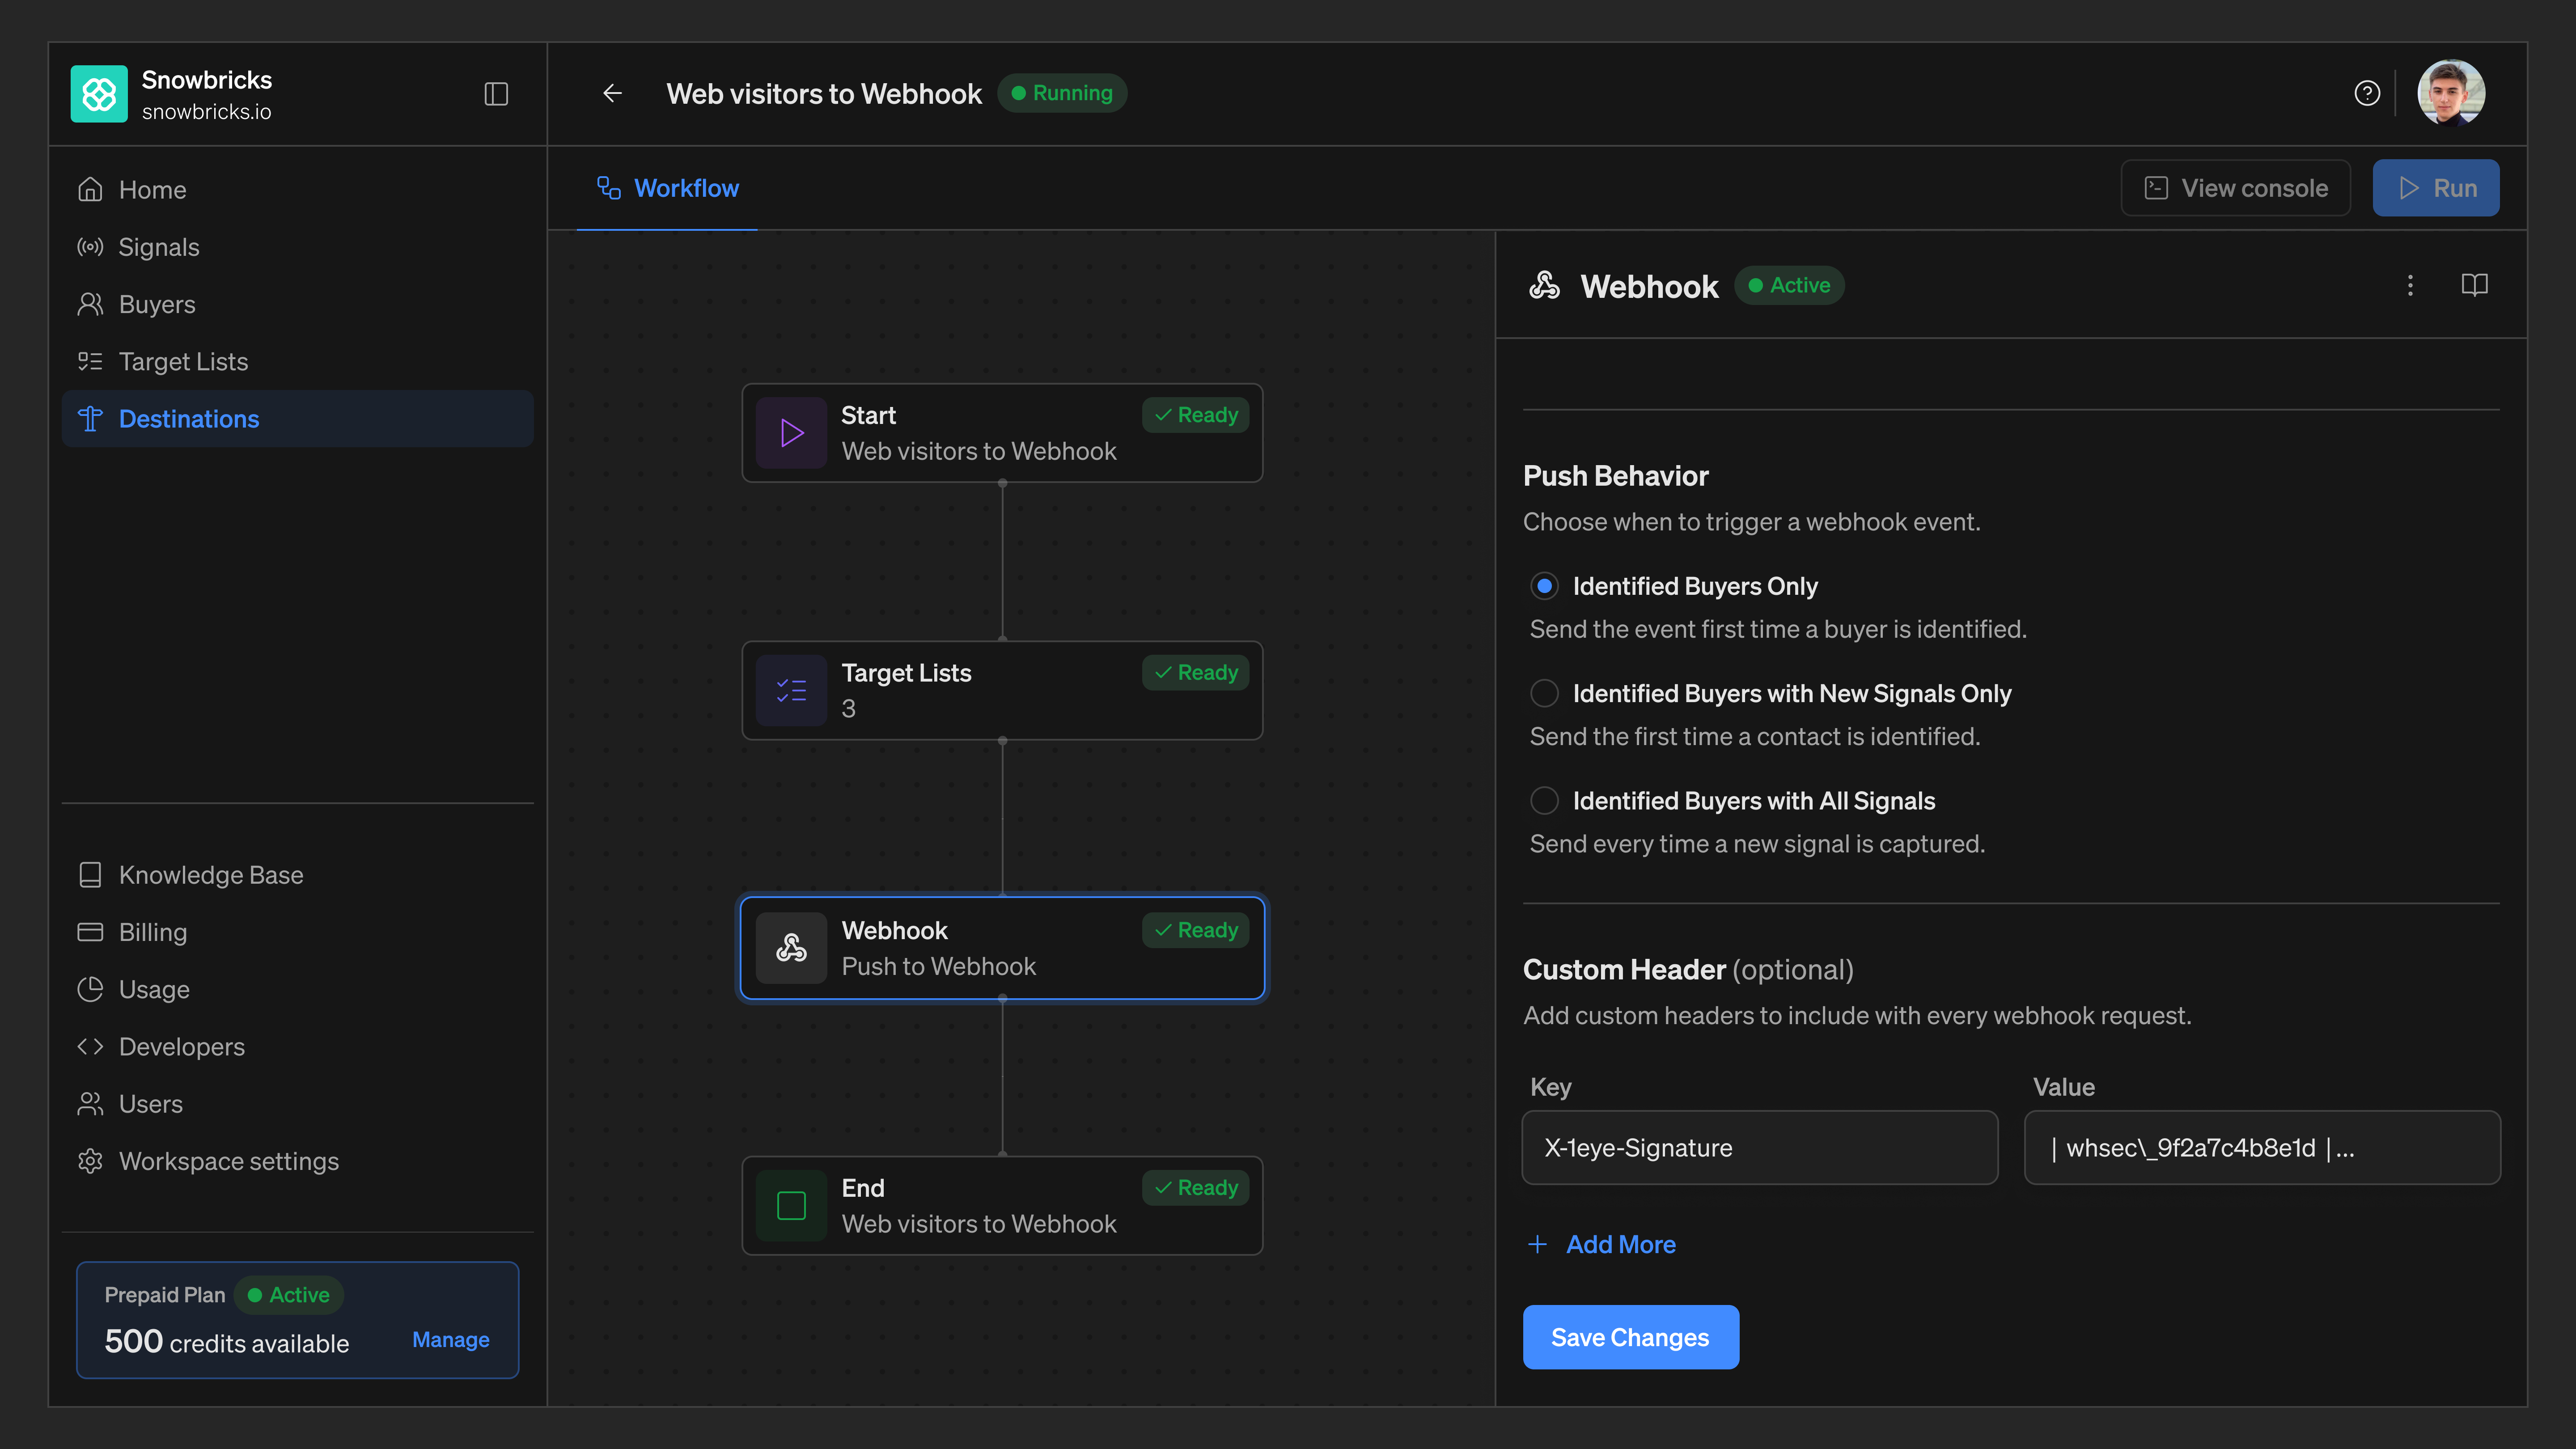2576x1449 pixels.
Task: Select the Target Lists workflow node
Action: [1002, 691]
